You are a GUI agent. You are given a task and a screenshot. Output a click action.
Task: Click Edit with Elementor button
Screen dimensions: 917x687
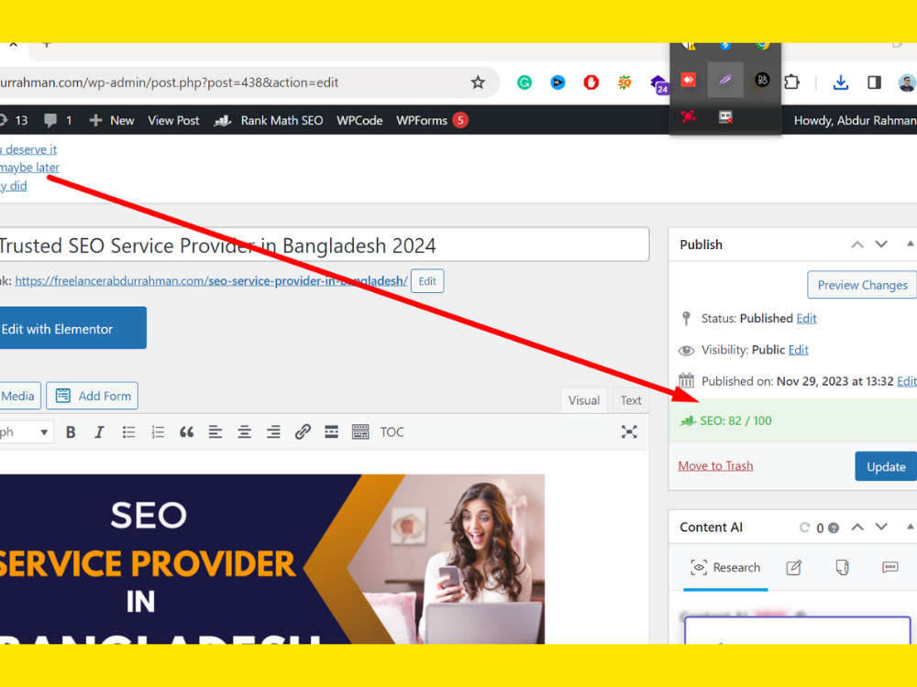click(x=72, y=328)
